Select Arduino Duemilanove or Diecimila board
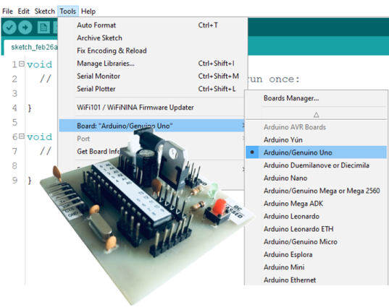This screenshot has height=307, width=389. 316,165
